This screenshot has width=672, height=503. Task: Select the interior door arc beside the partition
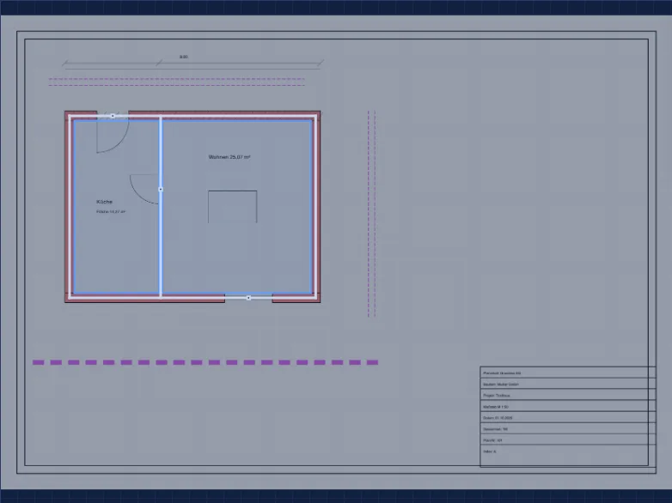pyautogui.click(x=144, y=189)
